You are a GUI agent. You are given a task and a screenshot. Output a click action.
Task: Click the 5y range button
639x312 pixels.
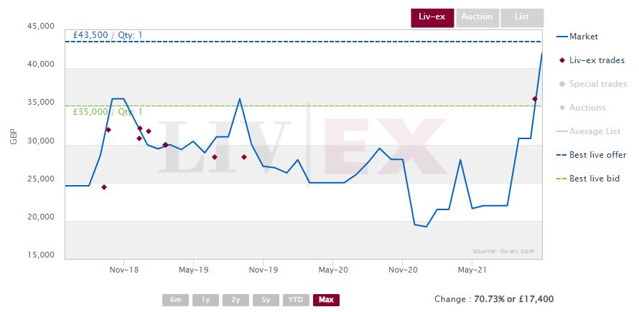[265, 300]
